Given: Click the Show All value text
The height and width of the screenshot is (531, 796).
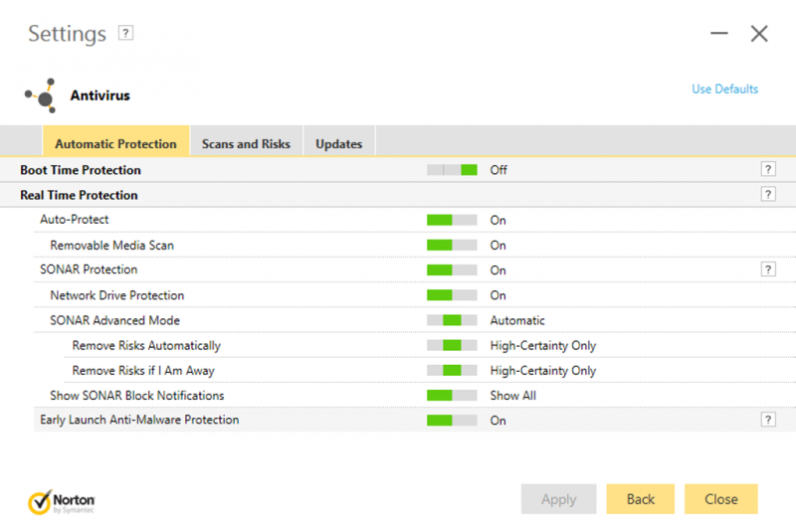Looking at the screenshot, I should tap(512, 396).
